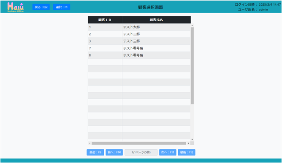Click the vertical scrollbar up arrow
The width and height of the screenshot is (282, 163).
[x=192, y=26]
